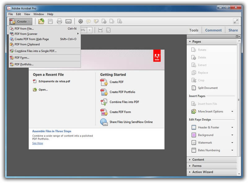Choose Combine Files into a Single PDF
Screen dimensions: 248x183
click(x=45, y=51)
